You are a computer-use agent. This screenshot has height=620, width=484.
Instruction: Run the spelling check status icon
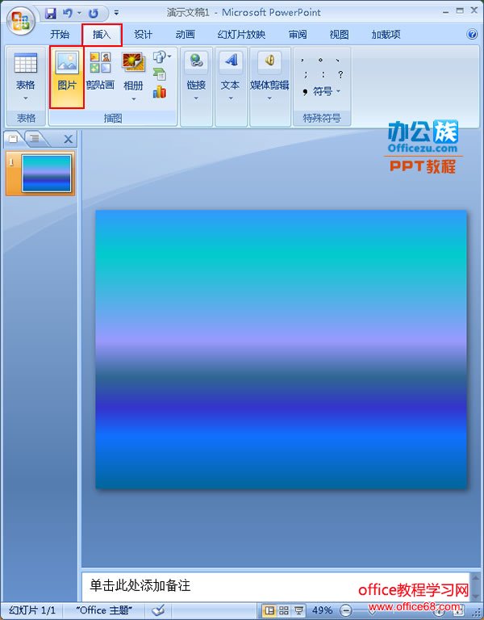(x=159, y=610)
